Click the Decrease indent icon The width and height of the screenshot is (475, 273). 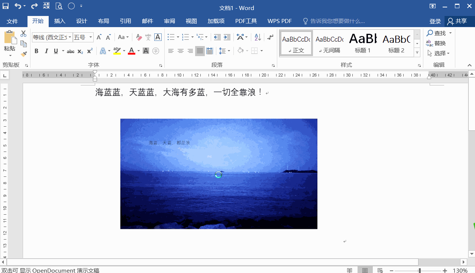click(217, 37)
